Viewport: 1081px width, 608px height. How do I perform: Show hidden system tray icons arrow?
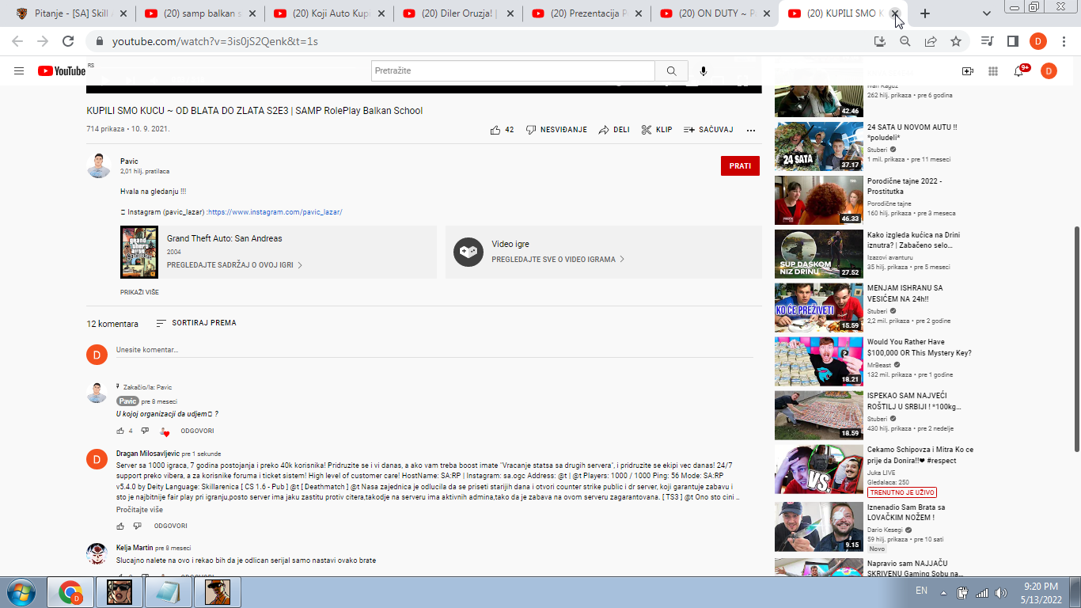(x=943, y=592)
